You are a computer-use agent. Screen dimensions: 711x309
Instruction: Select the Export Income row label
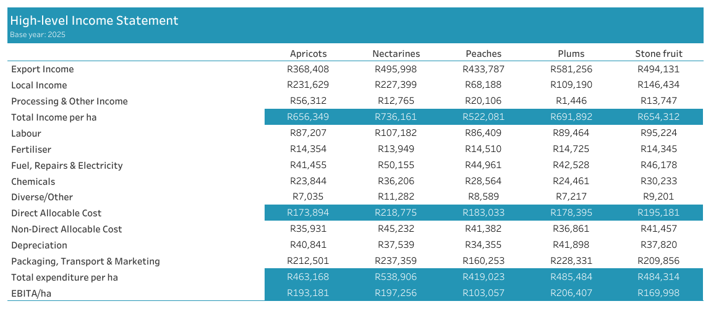click(42, 69)
